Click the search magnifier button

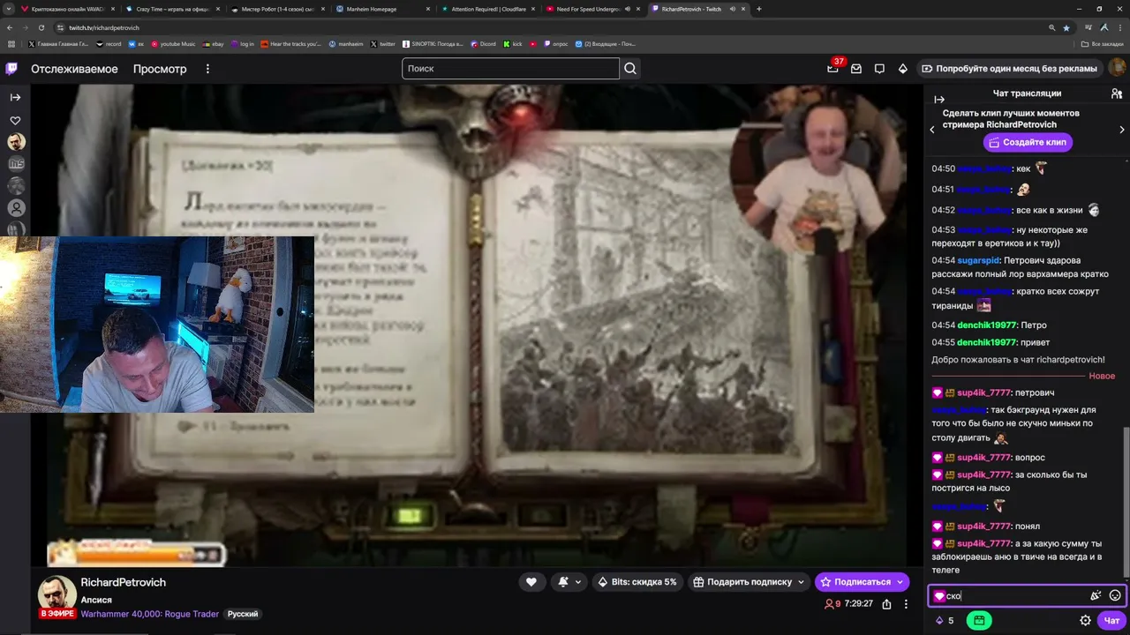[x=630, y=69]
